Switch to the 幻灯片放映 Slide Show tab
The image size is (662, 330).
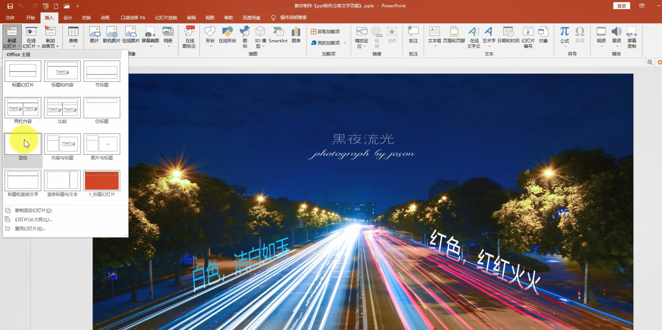[x=166, y=18]
